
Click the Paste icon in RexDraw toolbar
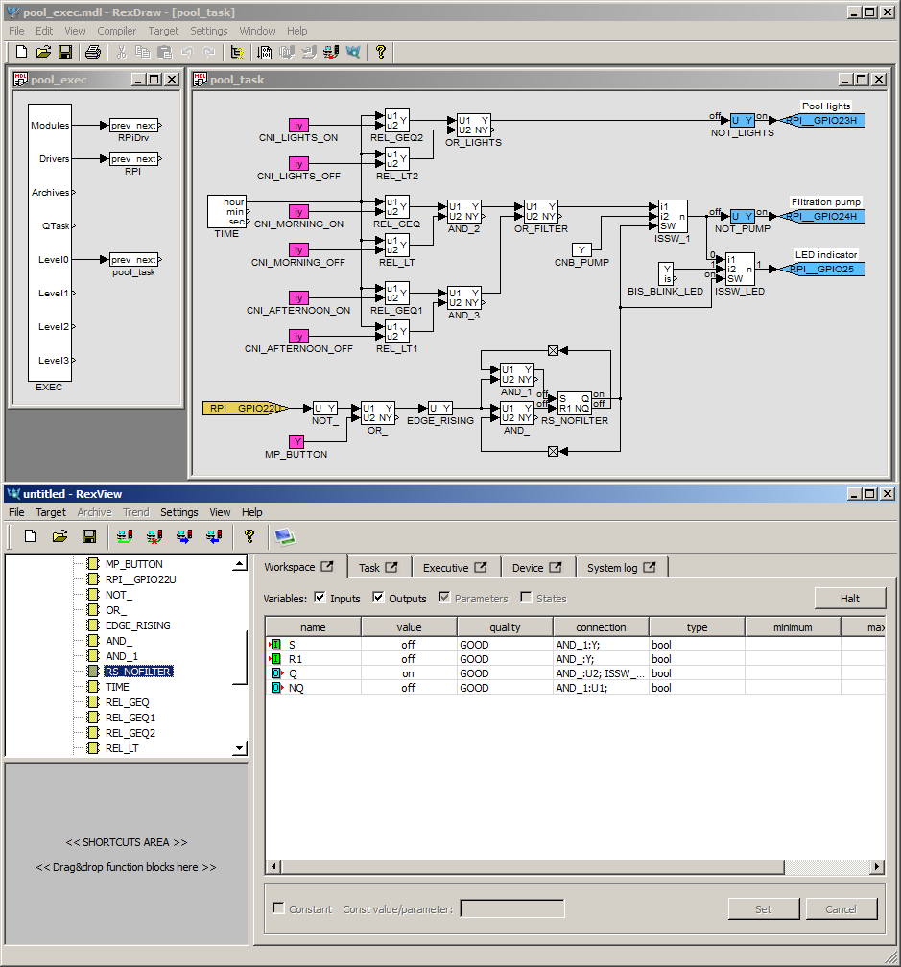pos(165,53)
